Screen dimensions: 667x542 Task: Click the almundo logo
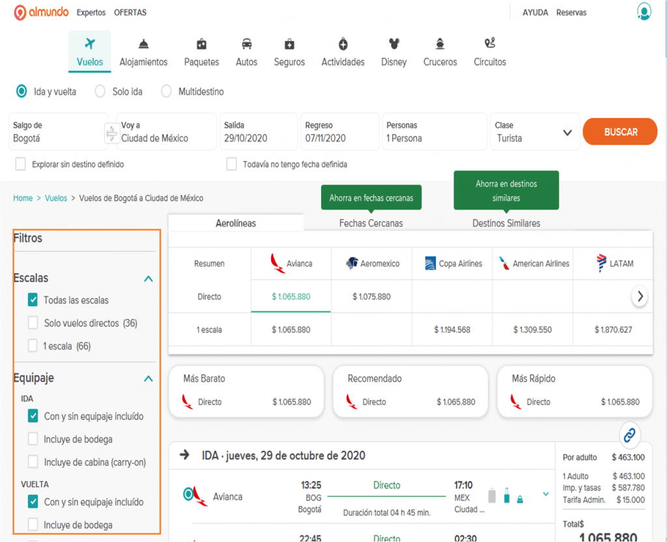41,12
